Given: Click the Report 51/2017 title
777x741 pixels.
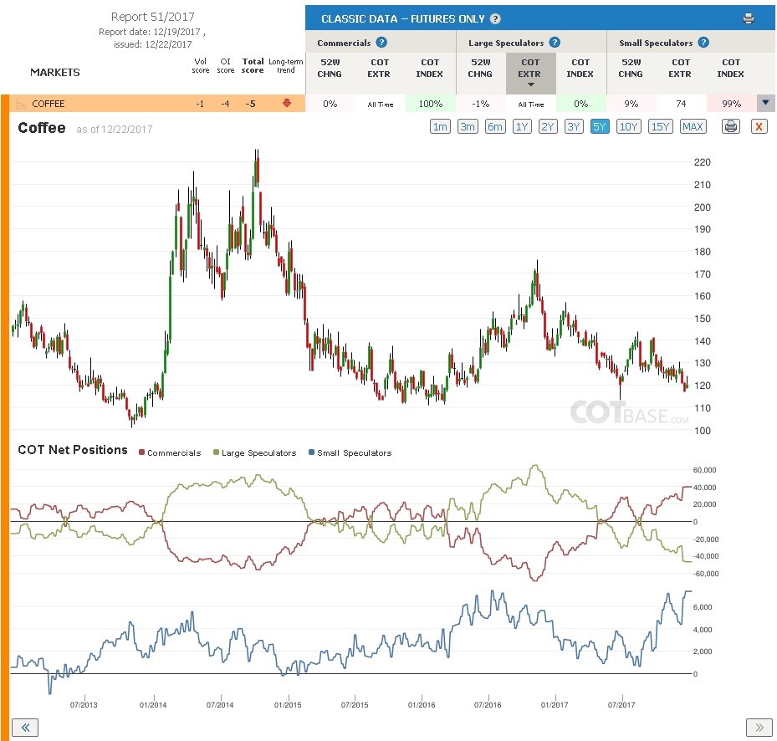Looking at the screenshot, I should (x=152, y=17).
